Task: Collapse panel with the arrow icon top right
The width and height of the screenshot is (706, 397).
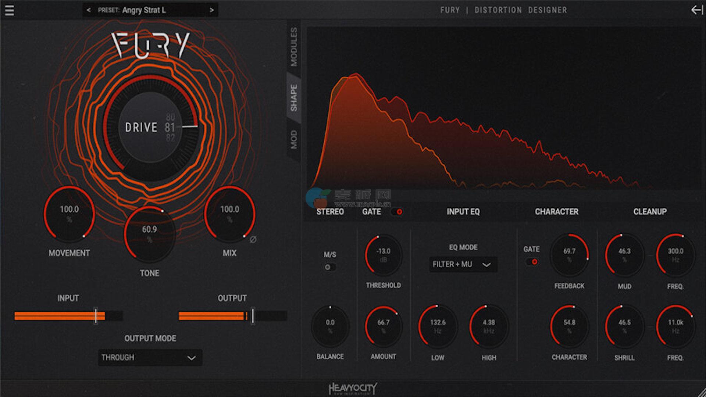Action: tap(697, 10)
